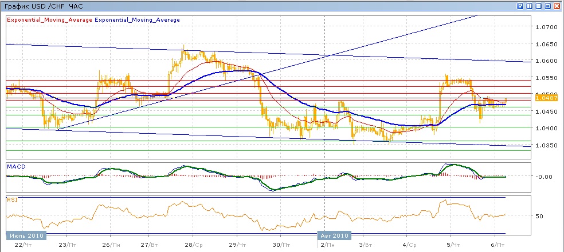Close the USD/CHF chart window
564x252 pixels.
[x=557, y=6]
